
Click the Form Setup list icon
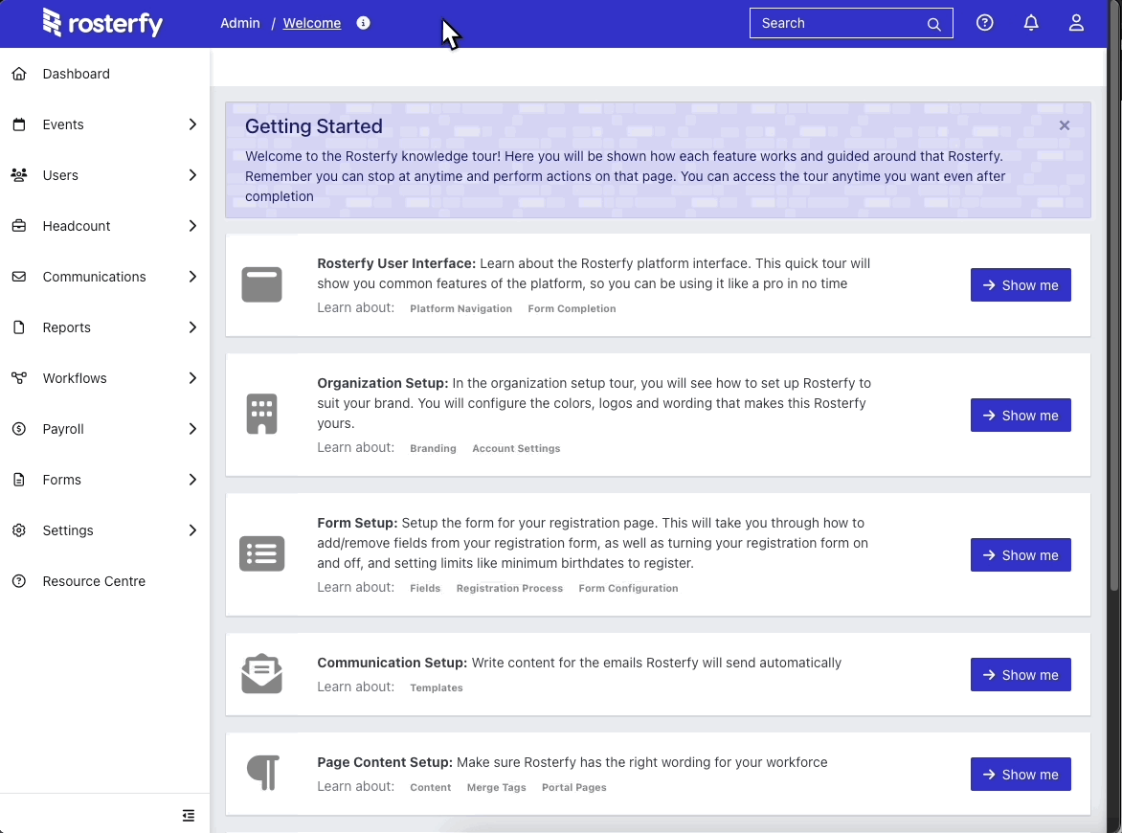(262, 554)
